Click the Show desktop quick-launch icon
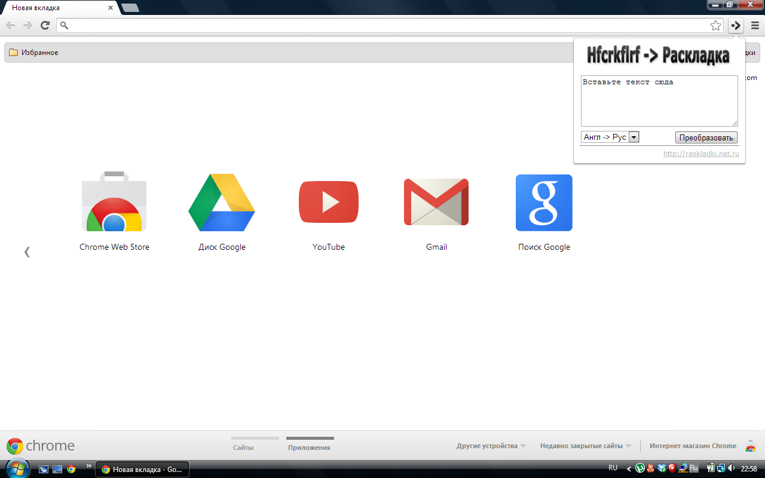Screen dimensions: 765x478 click(57, 469)
